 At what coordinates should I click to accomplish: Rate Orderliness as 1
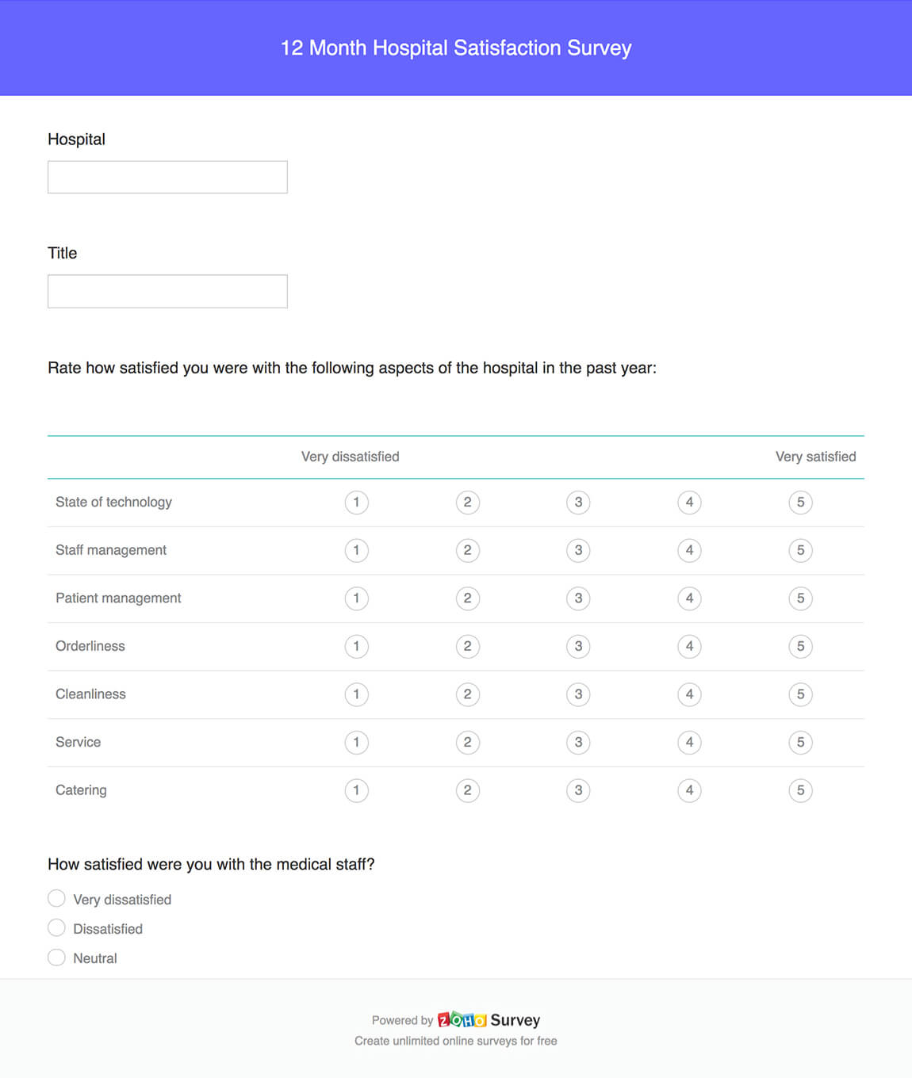pyautogui.click(x=357, y=646)
